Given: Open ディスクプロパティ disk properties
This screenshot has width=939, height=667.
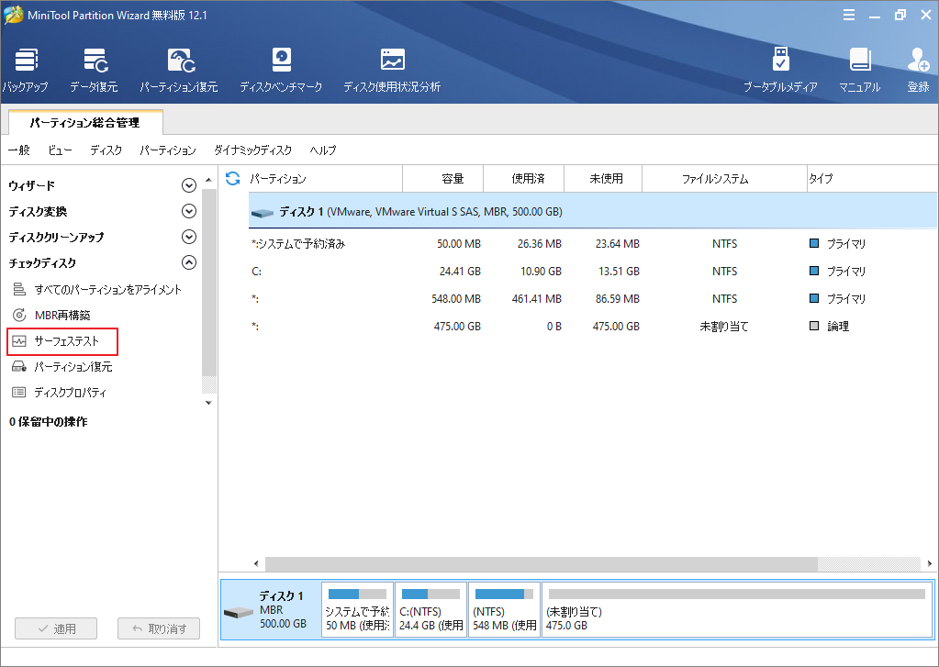Looking at the screenshot, I should [60, 392].
